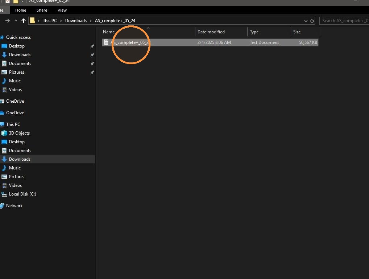
Task: Click the text document file icon
Action: [x=106, y=42]
